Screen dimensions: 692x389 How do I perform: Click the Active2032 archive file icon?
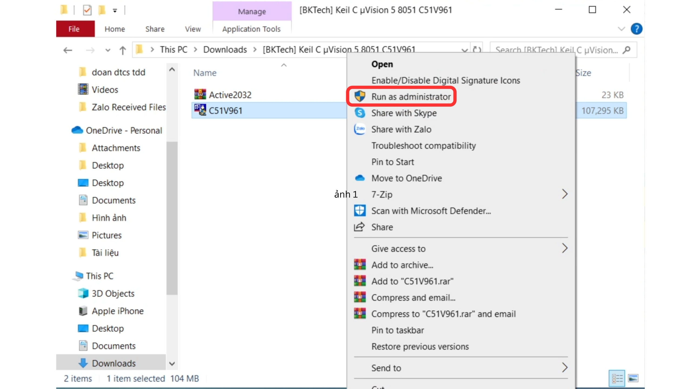(x=200, y=95)
